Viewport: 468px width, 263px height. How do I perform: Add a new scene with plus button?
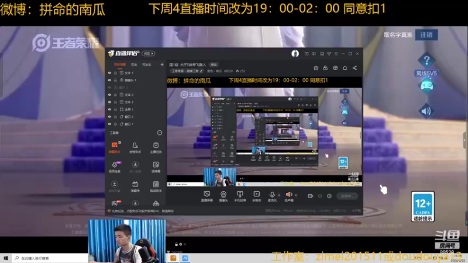pyautogui.click(x=162, y=64)
